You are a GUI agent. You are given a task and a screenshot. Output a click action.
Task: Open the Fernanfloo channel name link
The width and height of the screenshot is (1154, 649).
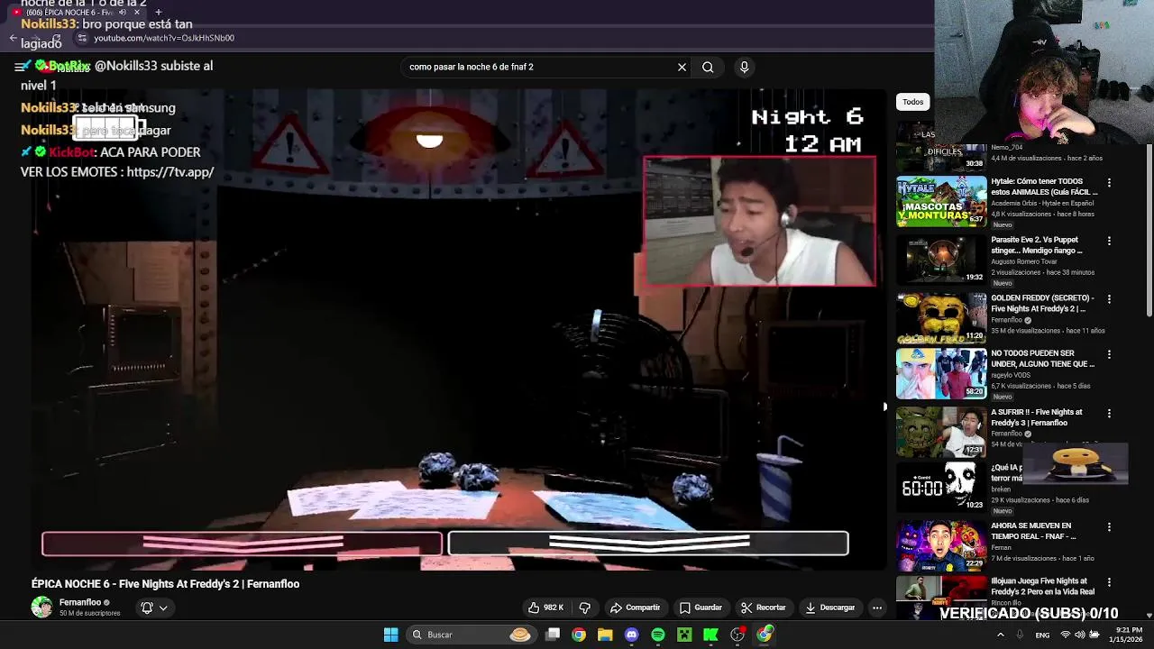tap(80, 602)
